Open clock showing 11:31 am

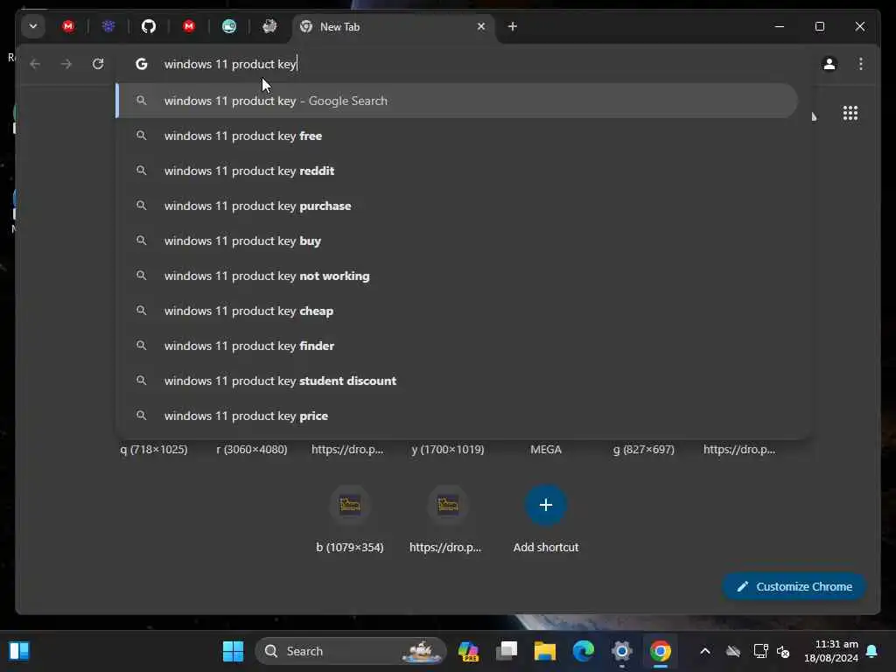tap(831, 651)
